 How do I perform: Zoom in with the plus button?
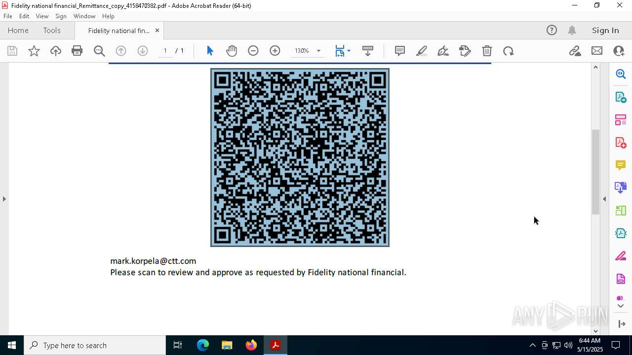[x=275, y=51]
